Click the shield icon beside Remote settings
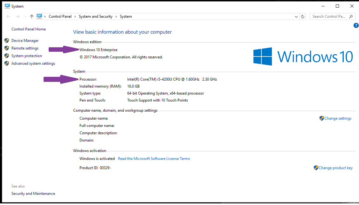This screenshot has width=359, height=205. tap(7, 48)
